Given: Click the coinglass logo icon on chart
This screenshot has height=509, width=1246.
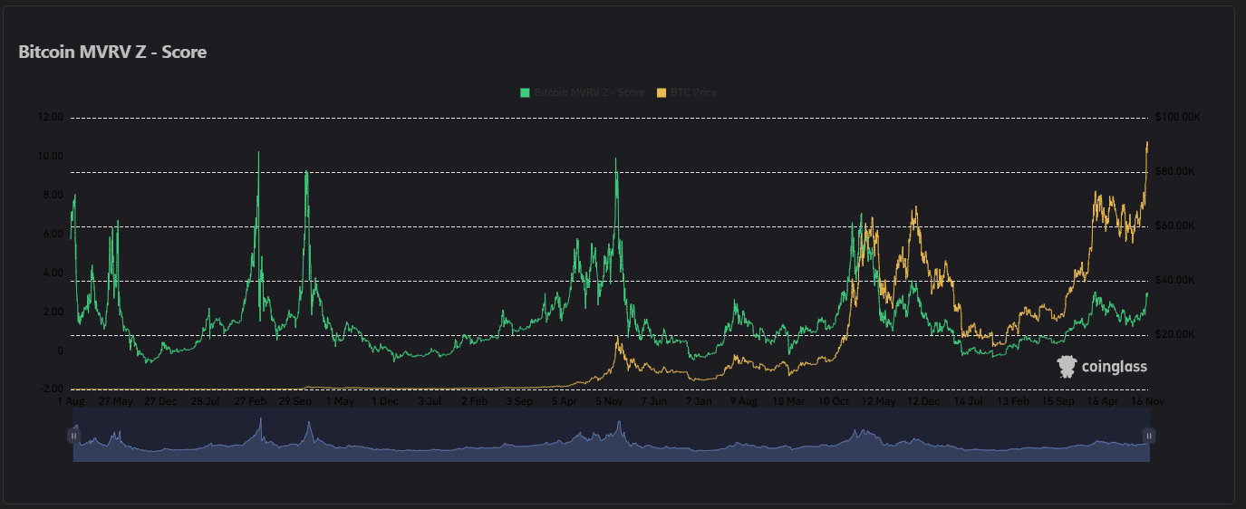Looking at the screenshot, I should [x=1067, y=366].
